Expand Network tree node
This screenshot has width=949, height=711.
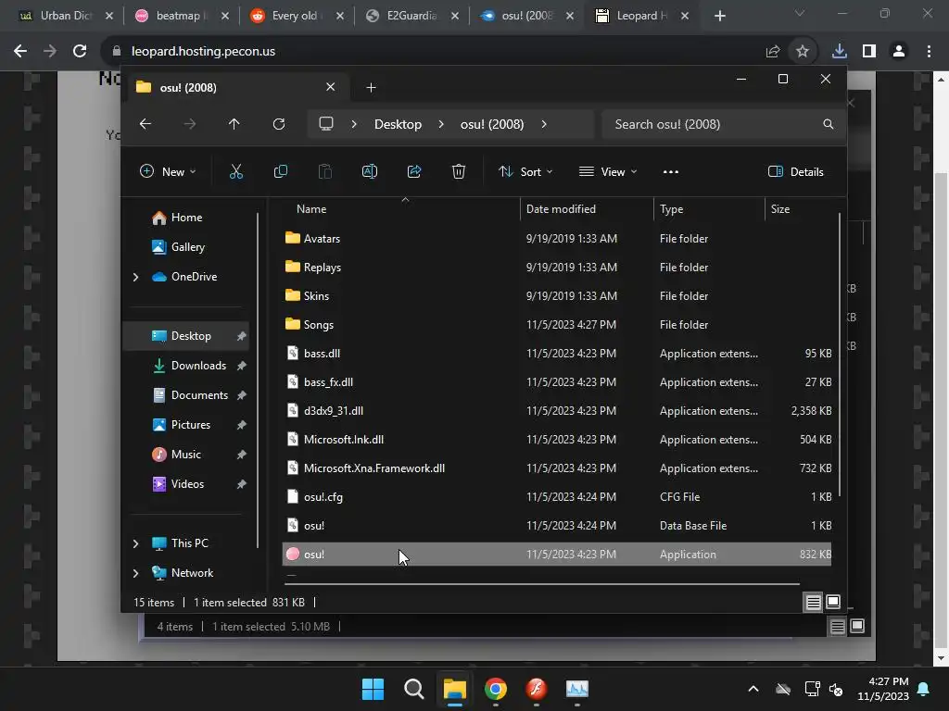click(x=135, y=573)
